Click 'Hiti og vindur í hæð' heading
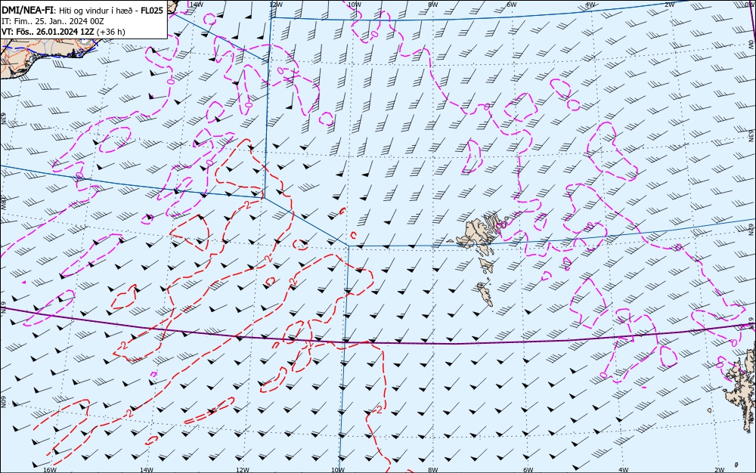 (x=98, y=11)
